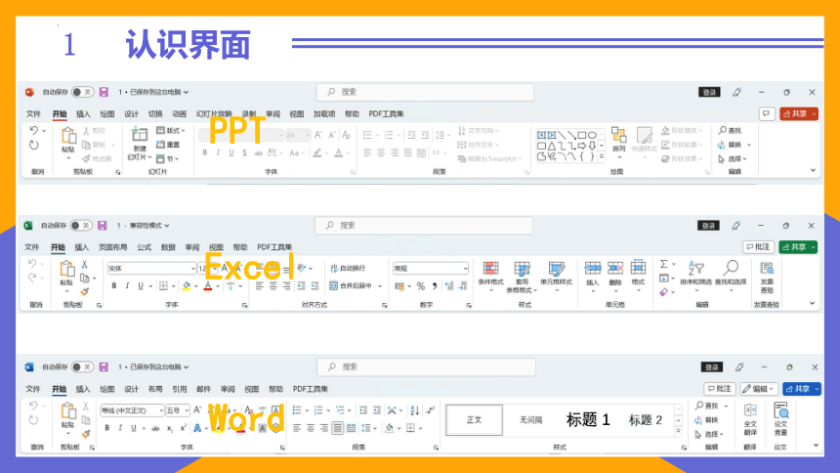Viewport: 840px width, 473px height.
Task: Click 批注 button in Excel window
Action: (x=758, y=246)
